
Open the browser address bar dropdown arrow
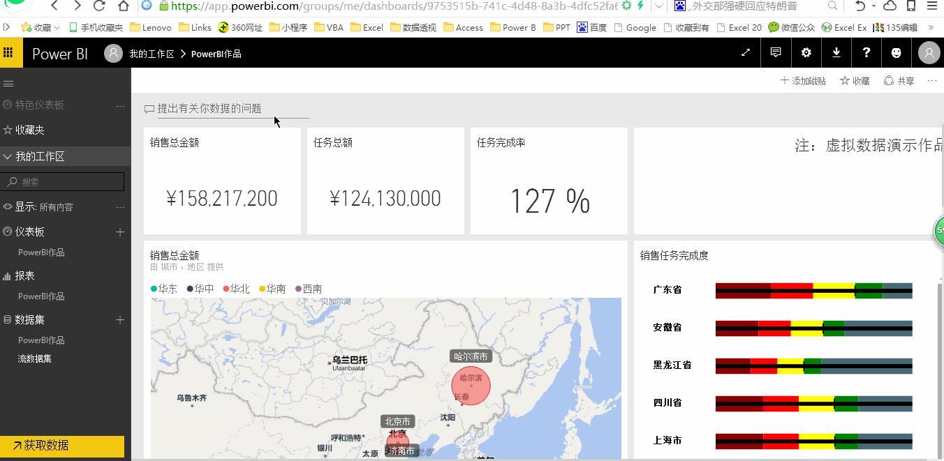658,6
